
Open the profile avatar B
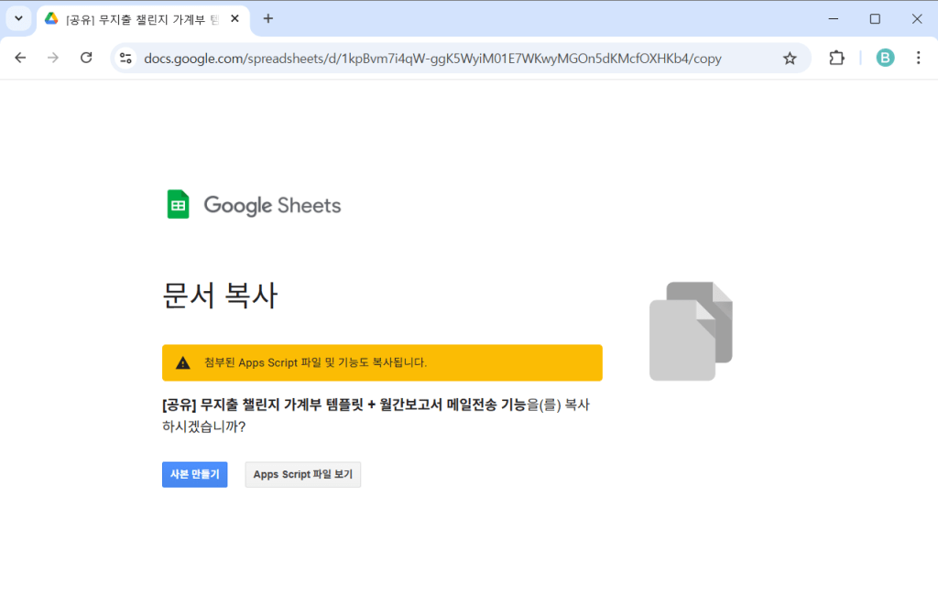pyautogui.click(x=885, y=59)
